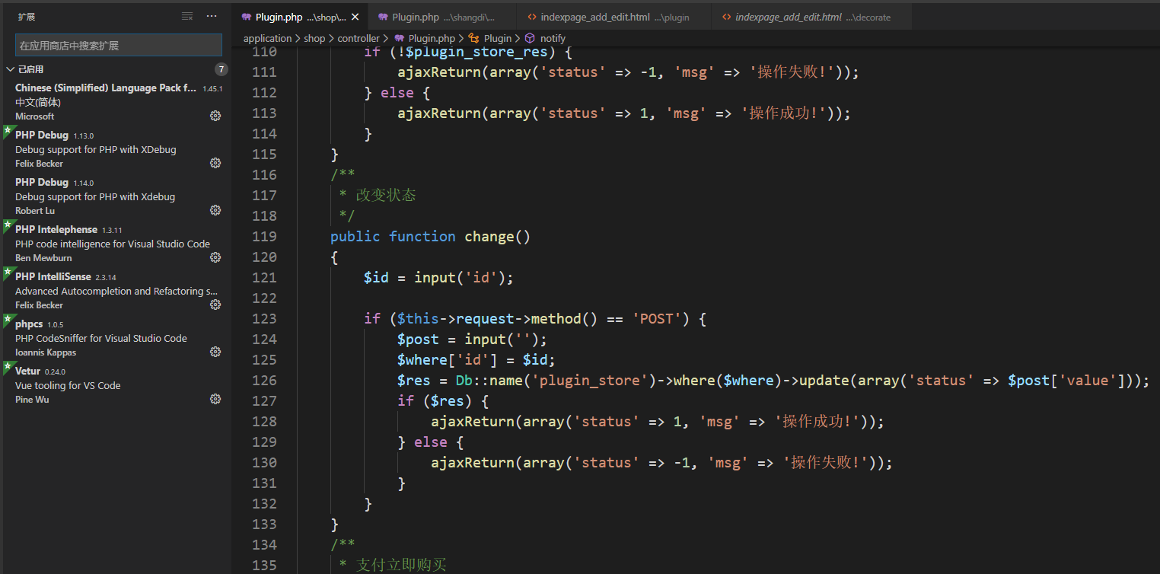Click the star badge on PHP IntelliSense

click(x=7, y=273)
